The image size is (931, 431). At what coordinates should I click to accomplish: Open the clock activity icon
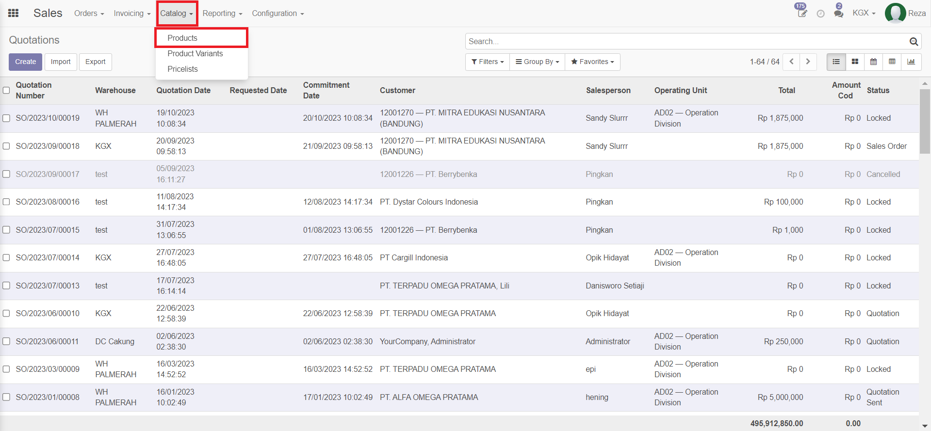tap(820, 14)
